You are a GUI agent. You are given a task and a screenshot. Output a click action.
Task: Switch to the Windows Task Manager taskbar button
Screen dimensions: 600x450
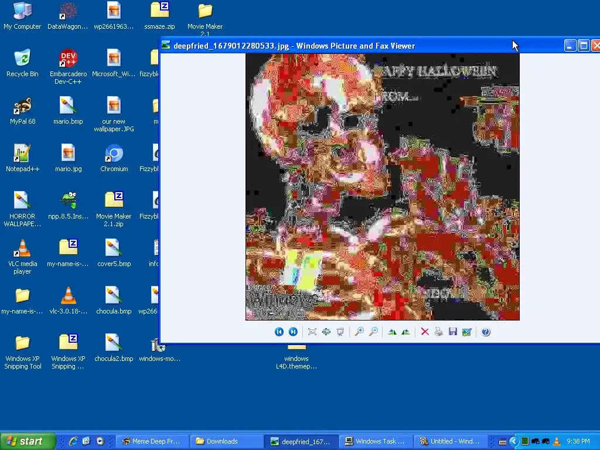376,441
